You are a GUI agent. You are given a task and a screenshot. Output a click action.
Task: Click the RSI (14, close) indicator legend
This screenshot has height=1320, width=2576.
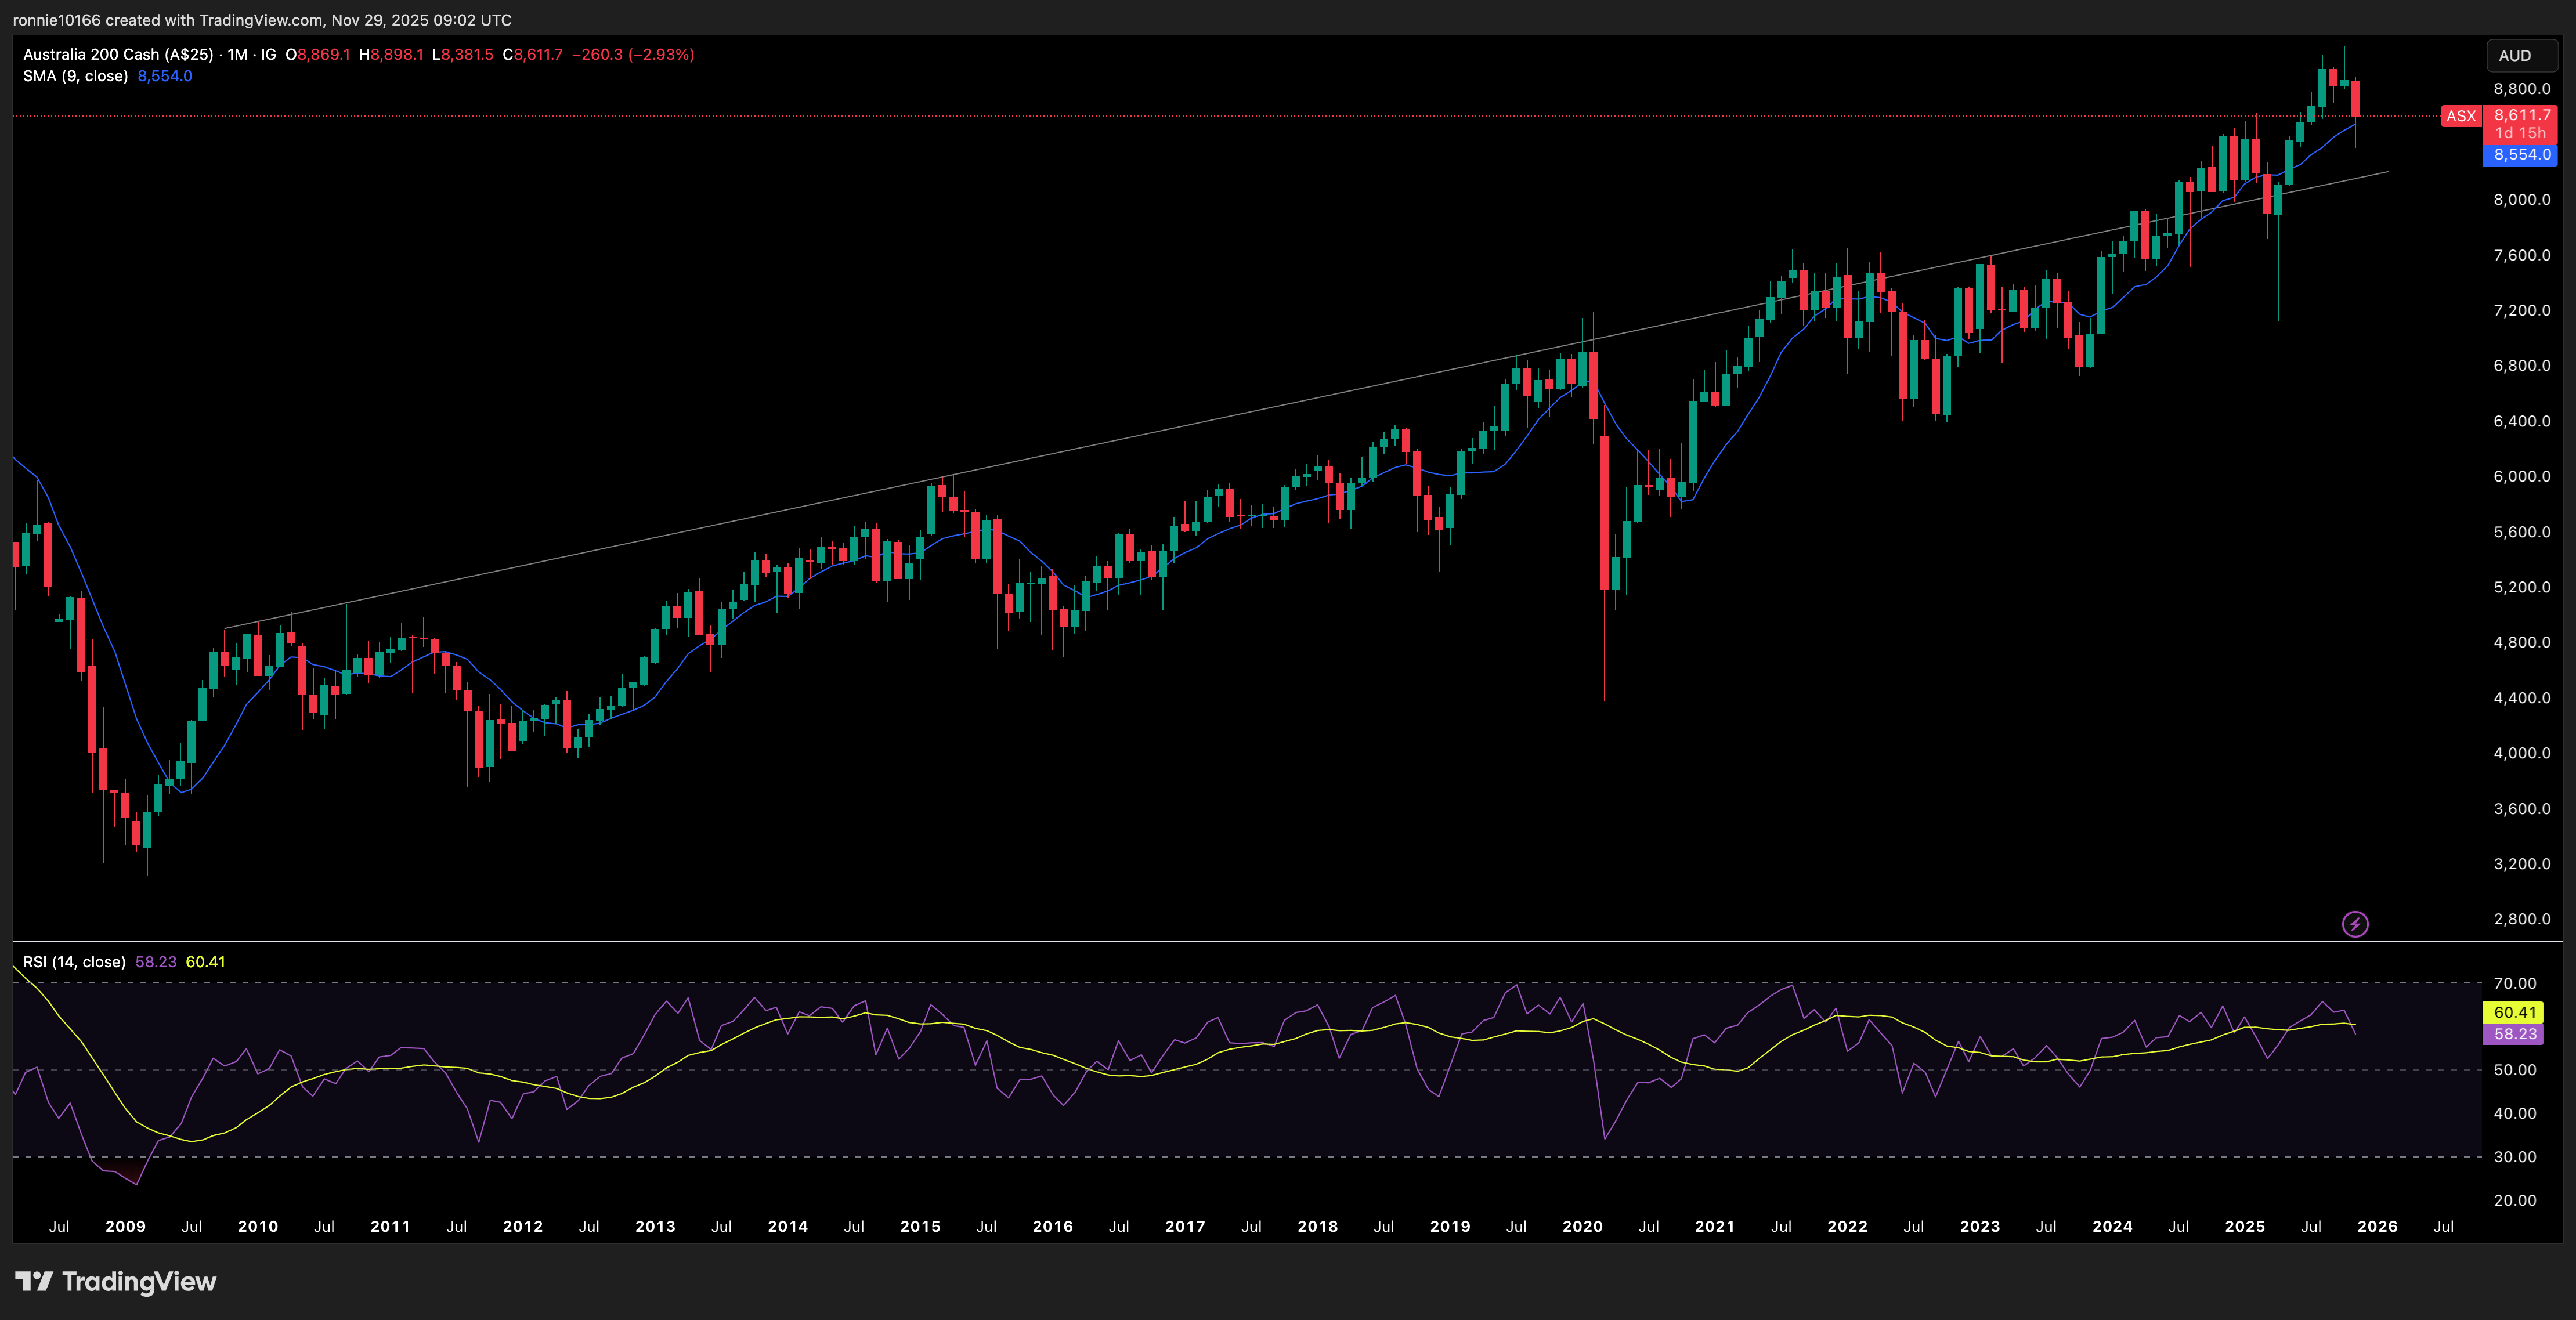click(x=74, y=962)
